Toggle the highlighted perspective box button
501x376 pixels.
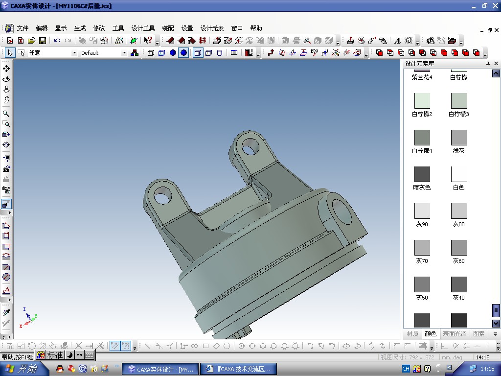pos(198,53)
